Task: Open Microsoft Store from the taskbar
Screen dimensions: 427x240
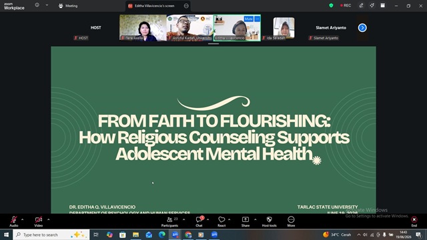Action: (x=123, y=235)
